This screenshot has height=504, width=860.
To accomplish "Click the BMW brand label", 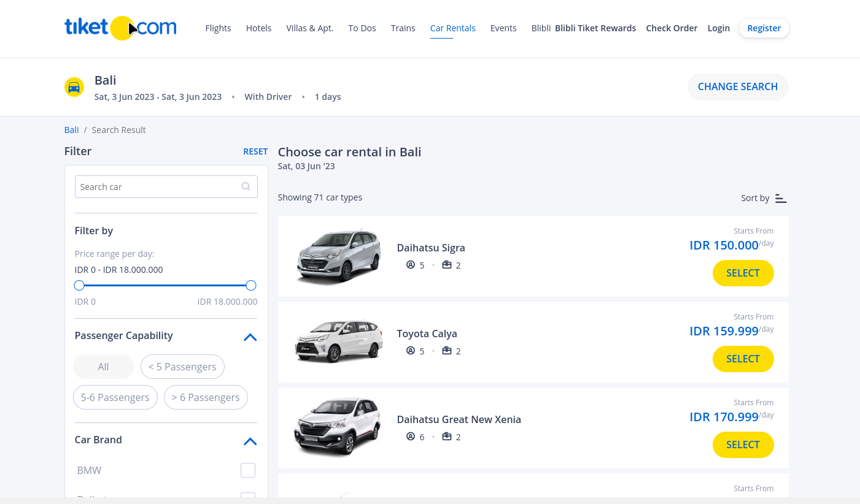I will pos(89,470).
